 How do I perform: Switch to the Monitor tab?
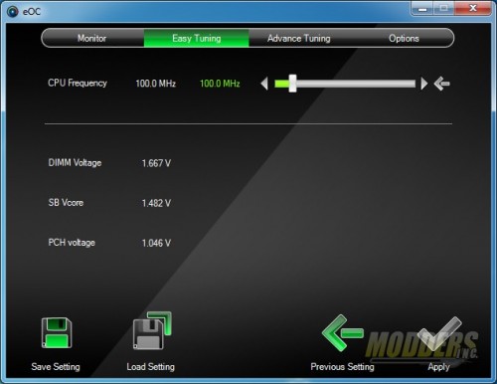tap(92, 38)
